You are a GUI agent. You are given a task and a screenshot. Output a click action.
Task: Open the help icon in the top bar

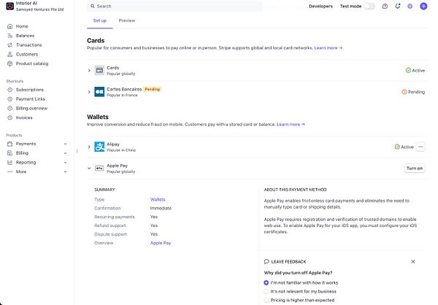[385, 6]
